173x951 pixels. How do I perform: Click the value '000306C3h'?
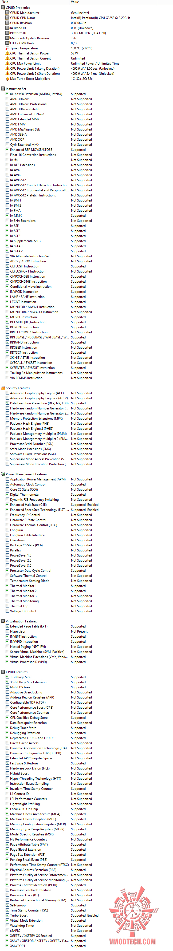79,23
